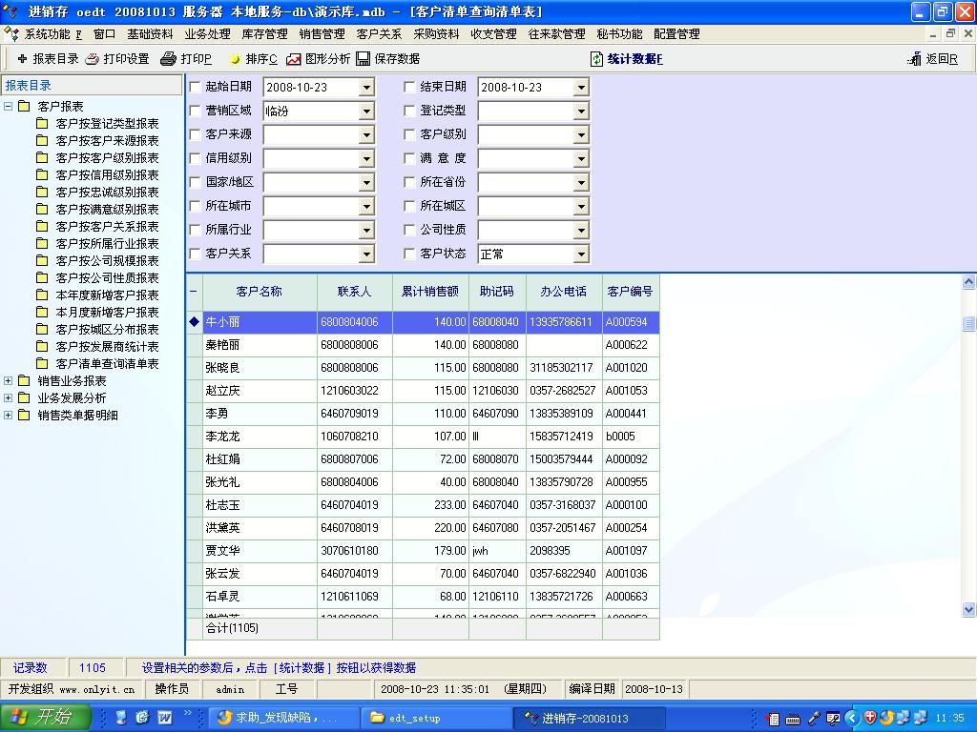This screenshot has height=732, width=977.
Task: Enable the 起始日期 checkbox
Action: (196, 87)
